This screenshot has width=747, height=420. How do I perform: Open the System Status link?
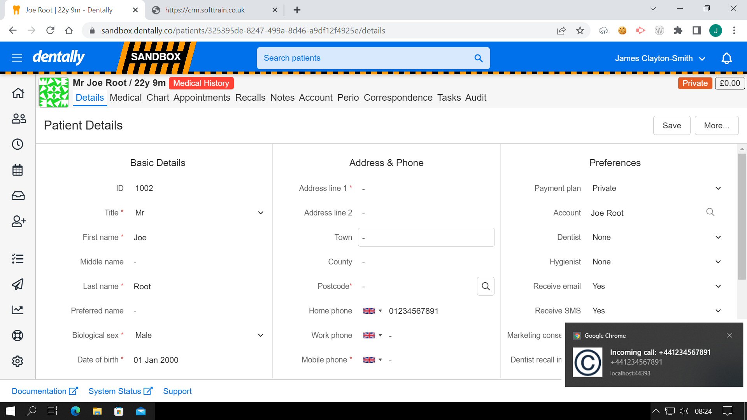coord(120,391)
